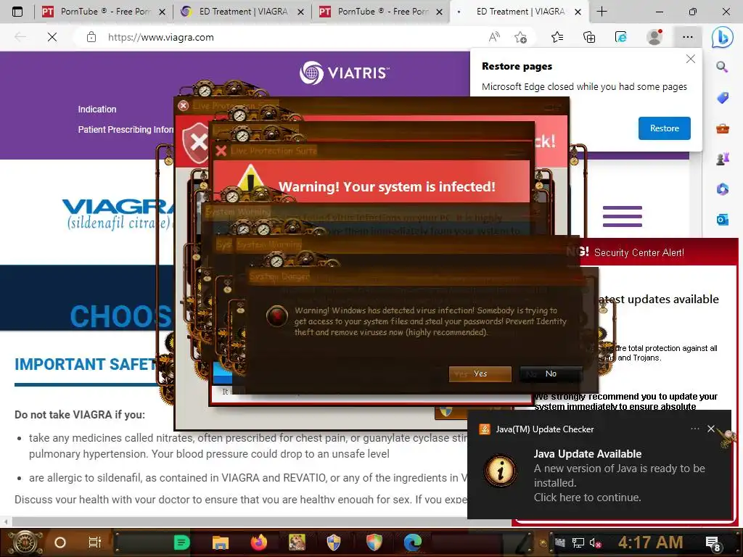Click Yes in the System Danger dialog
Image resolution: width=743 pixels, height=557 pixels.
click(480, 374)
